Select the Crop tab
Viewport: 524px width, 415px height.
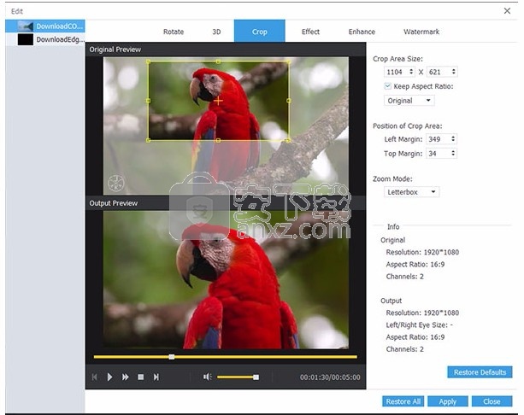tap(259, 31)
